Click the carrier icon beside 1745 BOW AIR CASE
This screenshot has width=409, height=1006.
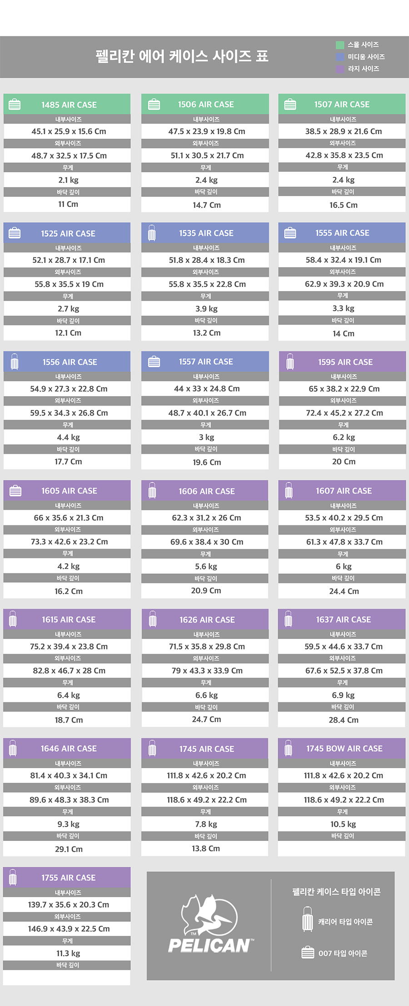(288, 748)
